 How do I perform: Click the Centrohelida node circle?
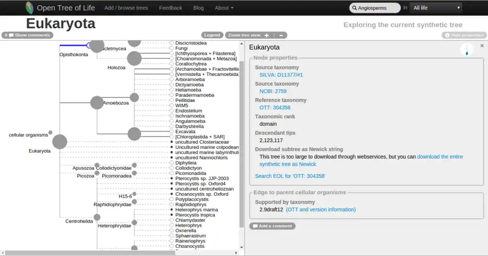[97, 217]
